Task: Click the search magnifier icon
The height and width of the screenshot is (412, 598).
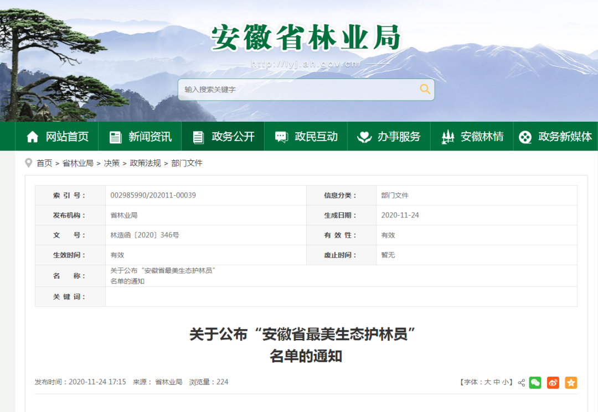Action: (x=425, y=89)
